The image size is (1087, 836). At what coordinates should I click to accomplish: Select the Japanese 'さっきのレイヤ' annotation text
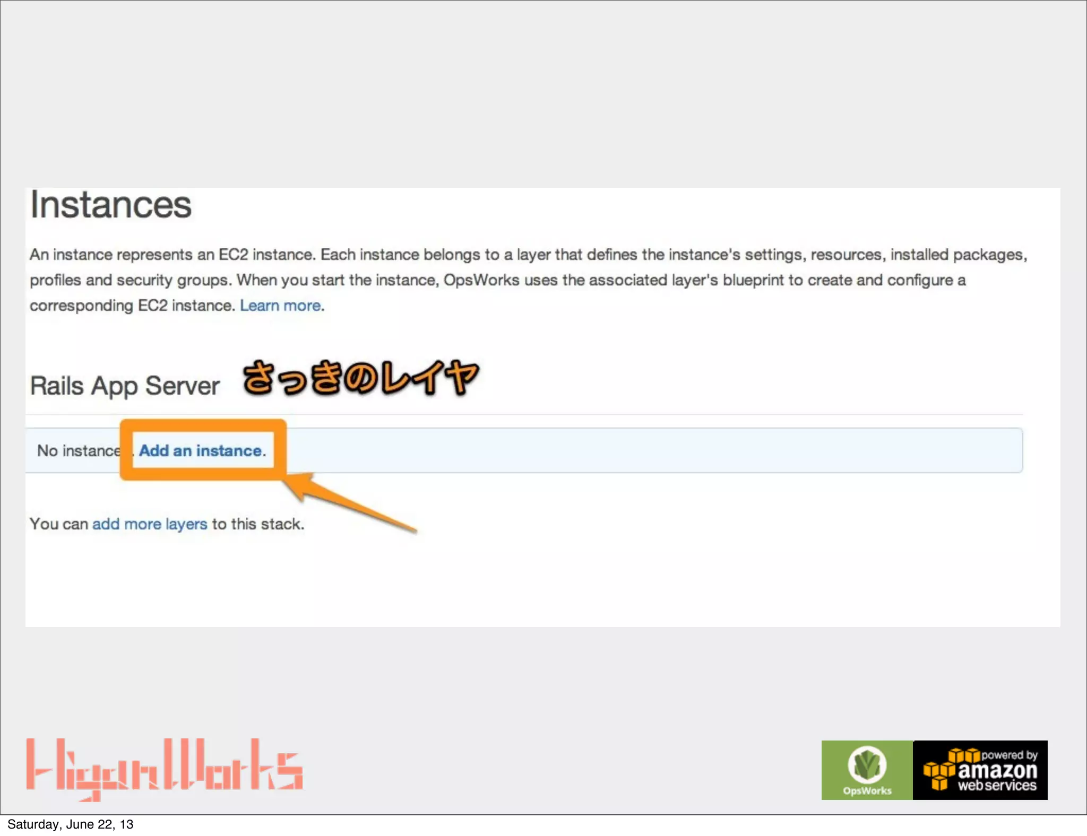pos(361,378)
